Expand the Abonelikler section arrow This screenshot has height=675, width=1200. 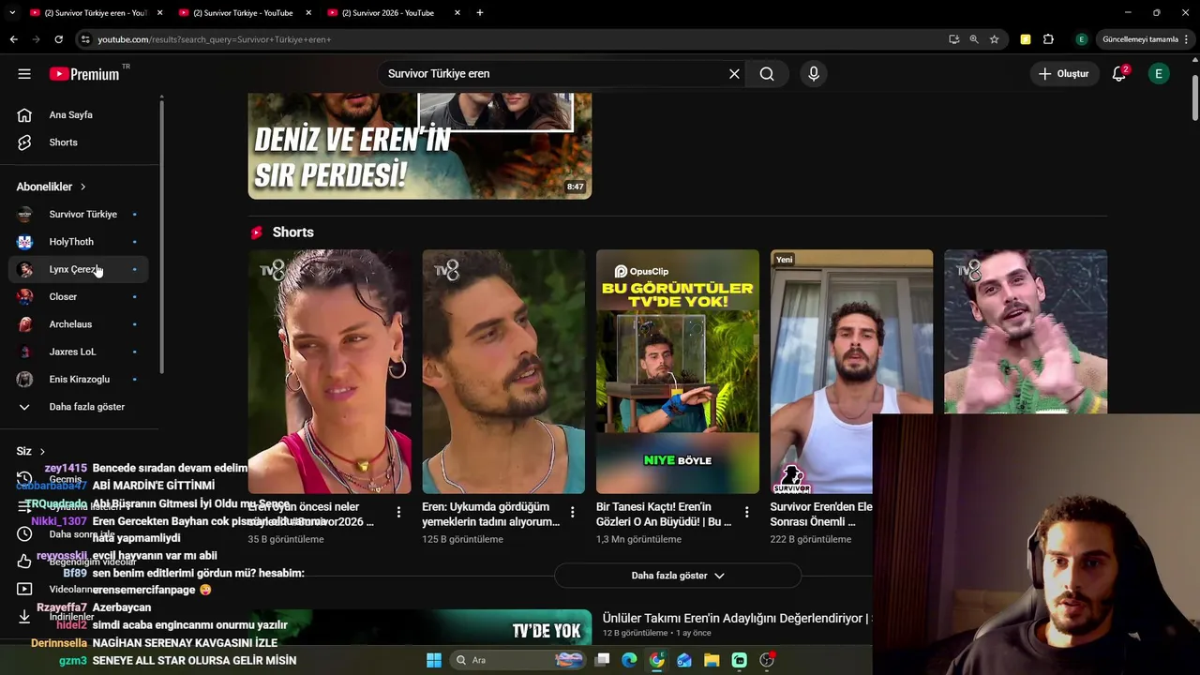82,187
